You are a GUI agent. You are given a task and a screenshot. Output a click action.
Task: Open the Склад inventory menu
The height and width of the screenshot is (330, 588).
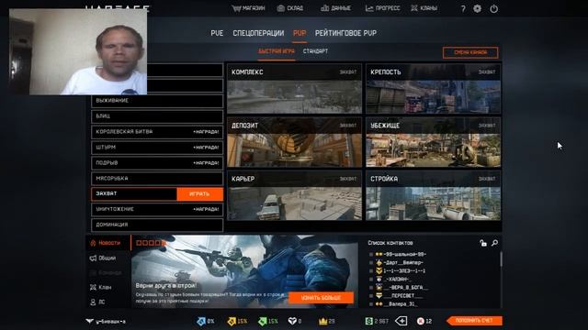click(x=290, y=8)
